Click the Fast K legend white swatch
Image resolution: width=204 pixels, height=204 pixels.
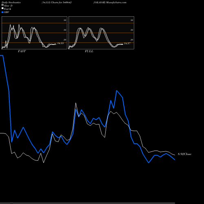pos(2,8)
